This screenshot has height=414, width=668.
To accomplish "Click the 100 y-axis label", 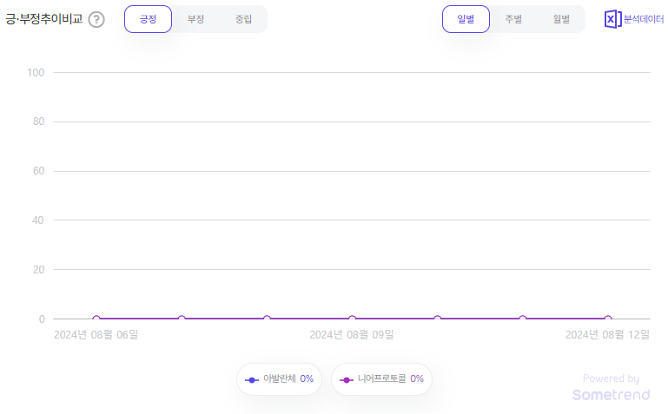I will (36, 73).
